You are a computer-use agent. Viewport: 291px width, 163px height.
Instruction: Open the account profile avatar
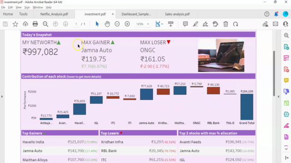pos(286,14)
